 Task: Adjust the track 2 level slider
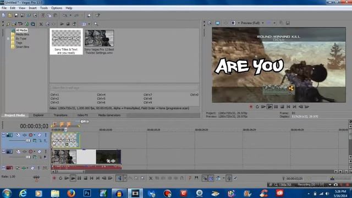[28, 157]
